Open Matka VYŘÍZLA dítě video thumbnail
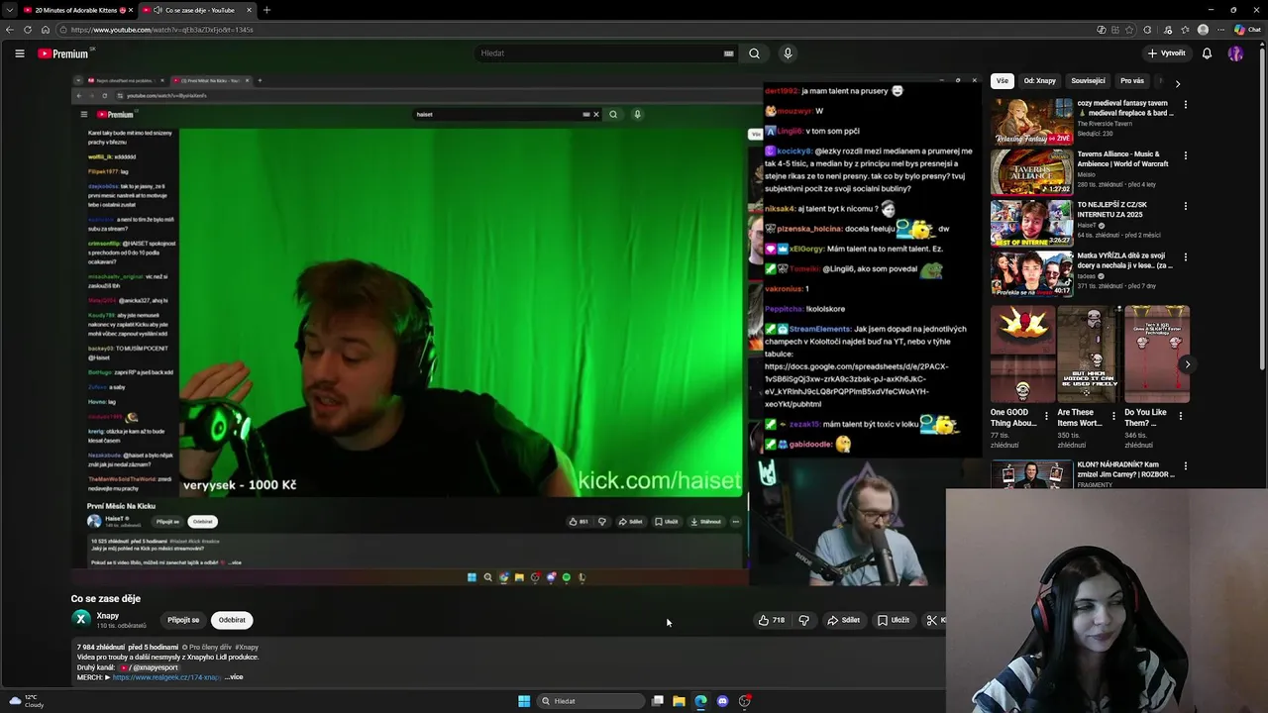 [1031, 274]
